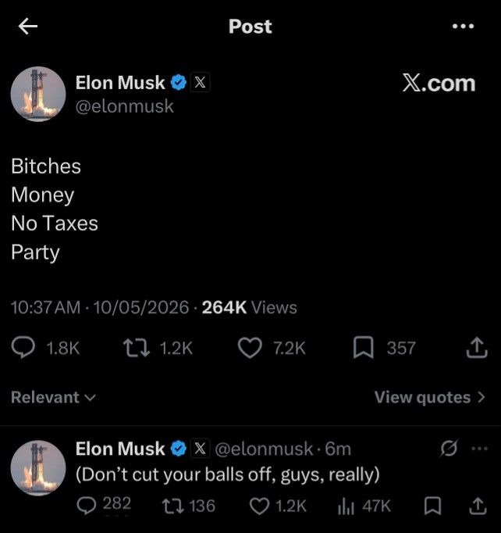The width and height of the screenshot is (501, 533).
Task: Click the Grok slashed-circle icon on reply
Action: 449,449
